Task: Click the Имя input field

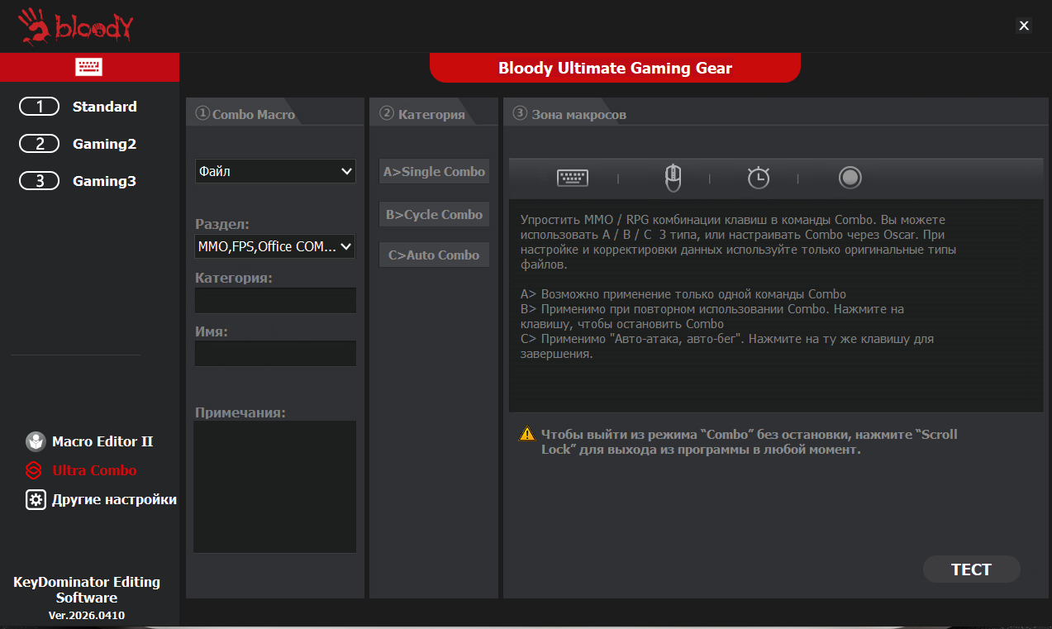Action: pyautogui.click(x=275, y=354)
